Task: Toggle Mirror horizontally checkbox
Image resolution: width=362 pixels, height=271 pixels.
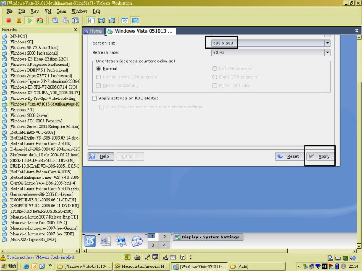Action: pyautogui.click(x=98, y=85)
